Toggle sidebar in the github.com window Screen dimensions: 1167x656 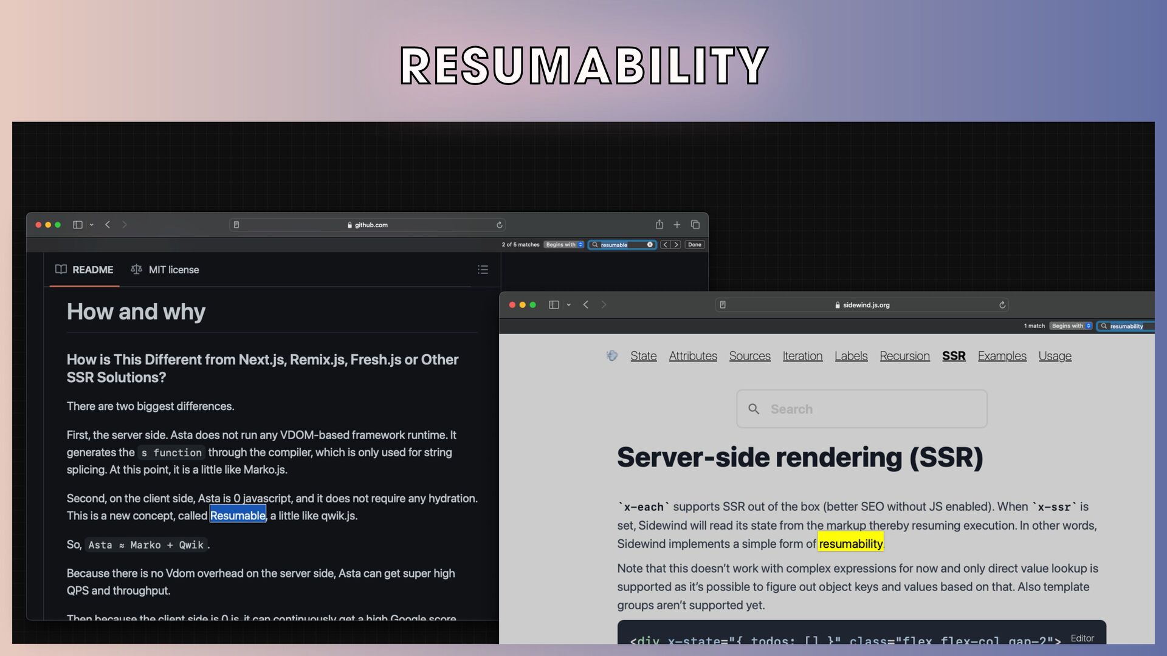pyautogui.click(x=78, y=225)
